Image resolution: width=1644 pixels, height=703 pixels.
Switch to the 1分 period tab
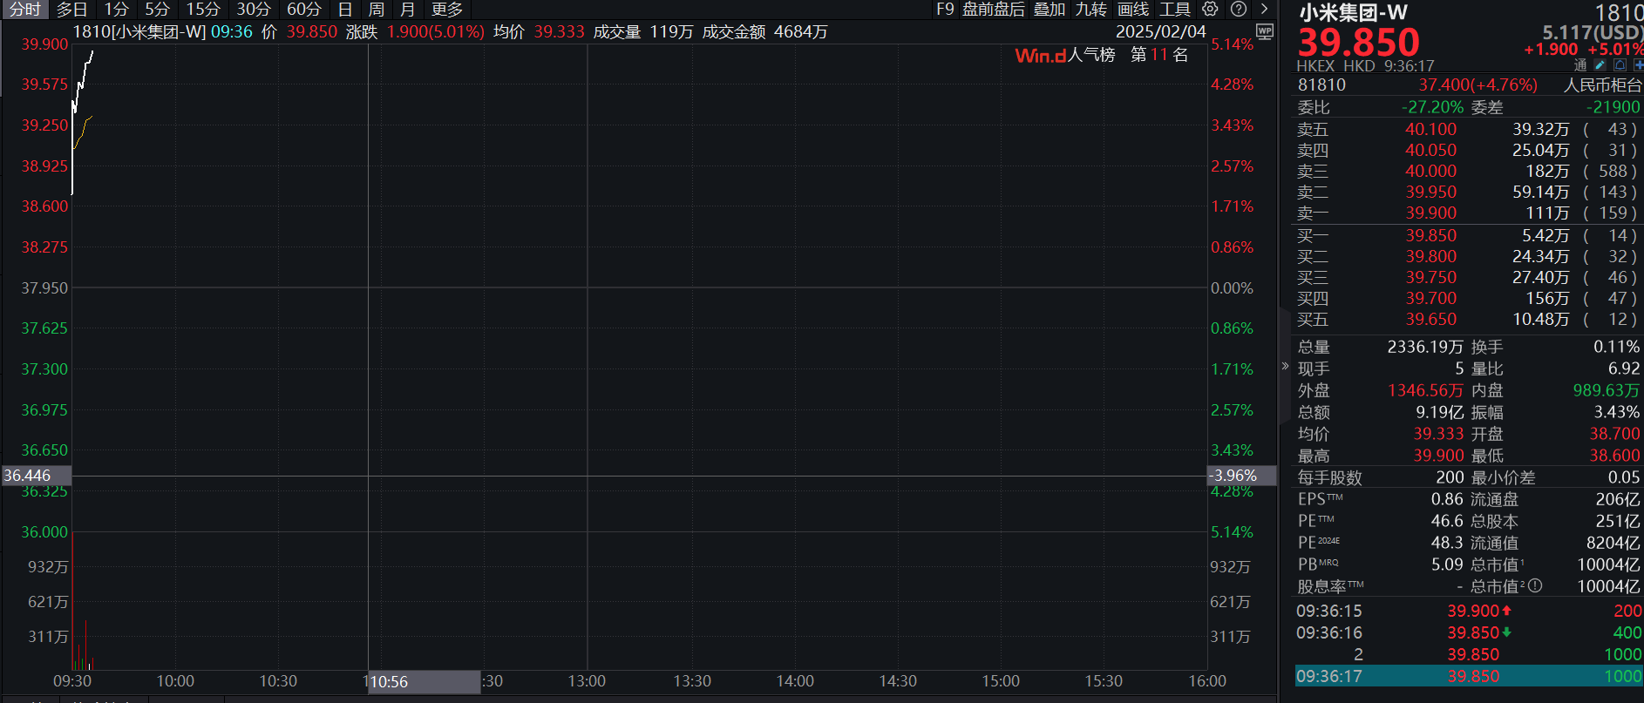pos(117,10)
